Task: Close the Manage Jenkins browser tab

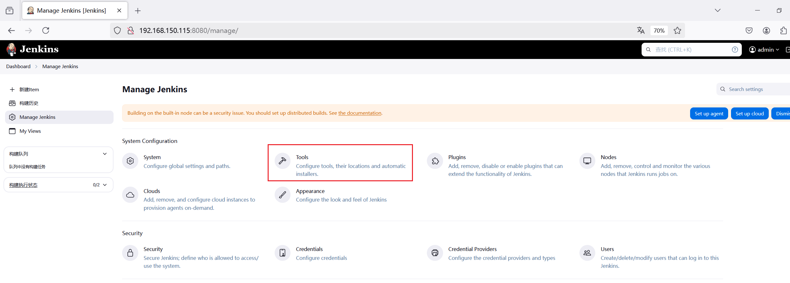Action: [119, 10]
